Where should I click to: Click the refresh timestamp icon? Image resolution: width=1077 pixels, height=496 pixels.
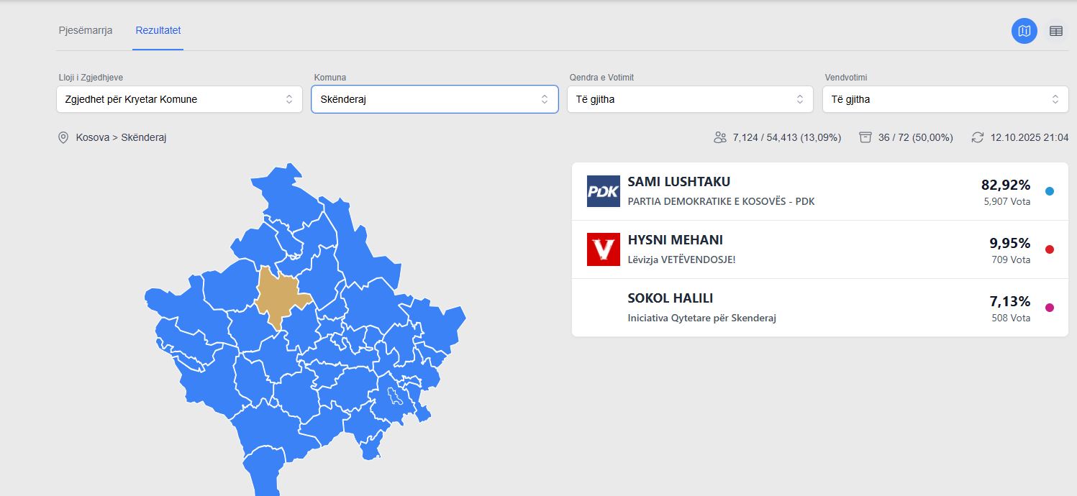click(x=977, y=137)
